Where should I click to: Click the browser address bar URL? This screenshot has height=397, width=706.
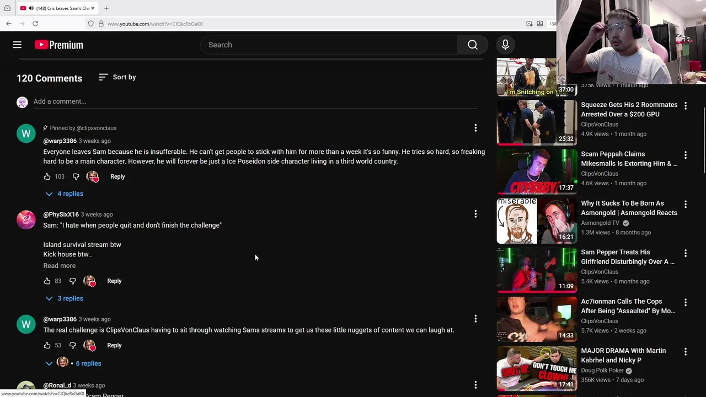155,24
